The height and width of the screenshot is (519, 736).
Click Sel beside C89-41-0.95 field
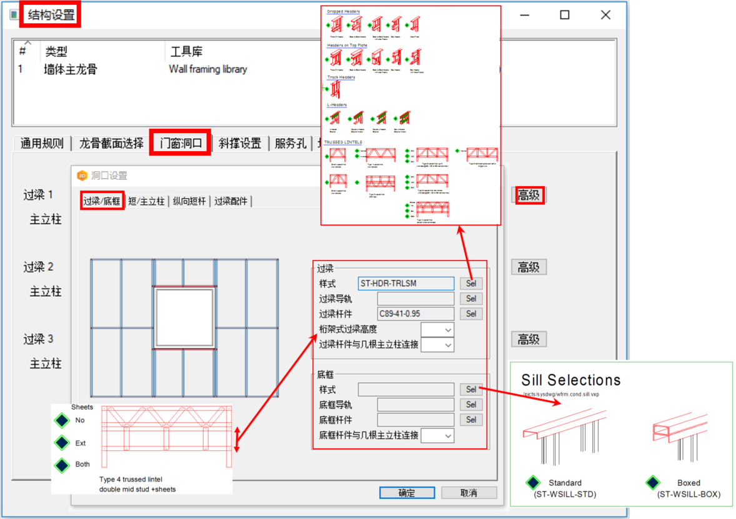click(x=471, y=314)
